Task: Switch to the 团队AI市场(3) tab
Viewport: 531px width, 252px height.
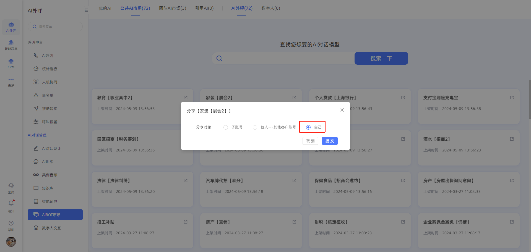Action: pos(173,8)
